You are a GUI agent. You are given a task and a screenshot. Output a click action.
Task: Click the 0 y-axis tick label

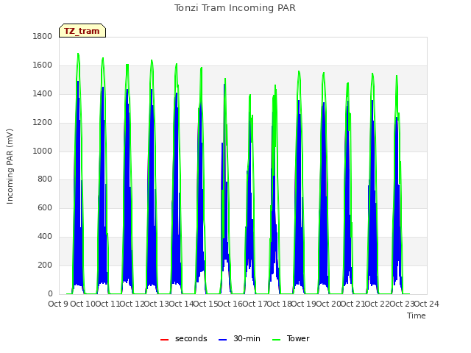coord(50,293)
